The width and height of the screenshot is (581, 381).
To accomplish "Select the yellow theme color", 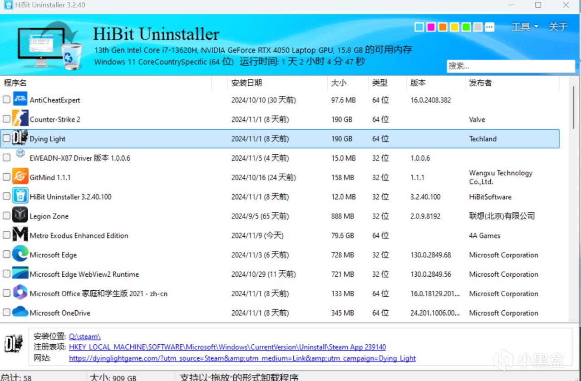I will [x=454, y=27].
